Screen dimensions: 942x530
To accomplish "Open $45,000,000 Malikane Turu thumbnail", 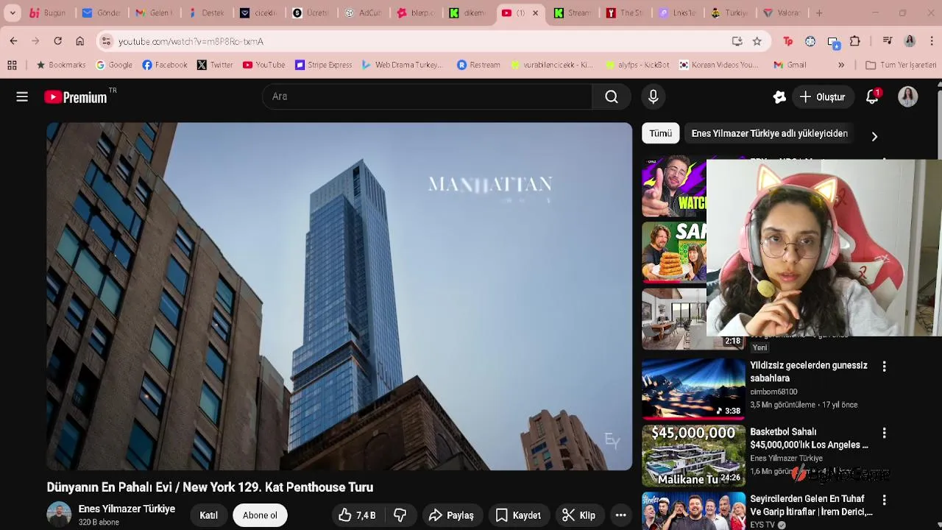I will tap(693, 456).
